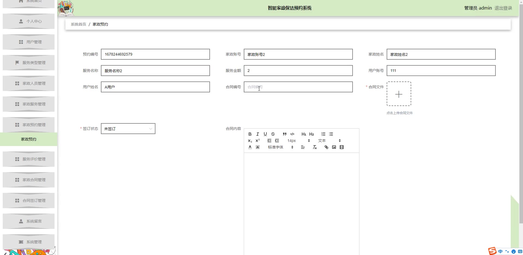Insert ordered numbered list
523x255 pixels.
point(323,134)
